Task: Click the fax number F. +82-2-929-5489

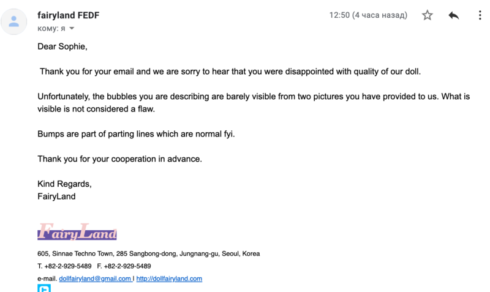Action: pos(124,266)
